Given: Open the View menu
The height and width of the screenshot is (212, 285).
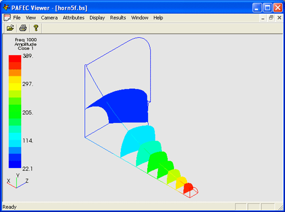Looking at the screenshot, I should [31, 18].
